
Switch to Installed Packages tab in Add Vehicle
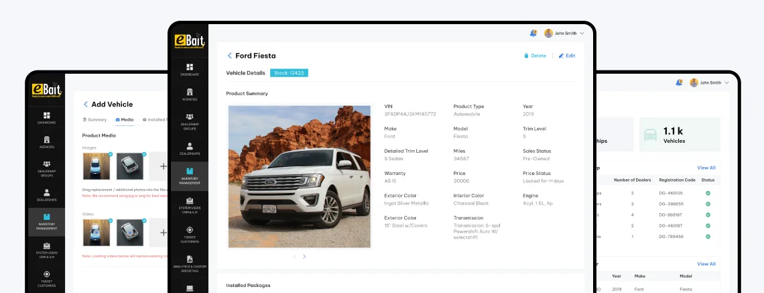[x=154, y=119]
